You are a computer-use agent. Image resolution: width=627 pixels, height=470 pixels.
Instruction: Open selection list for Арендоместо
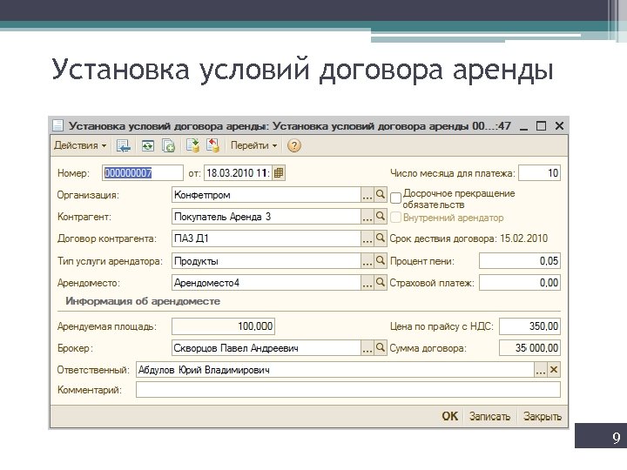tap(367, 283)
